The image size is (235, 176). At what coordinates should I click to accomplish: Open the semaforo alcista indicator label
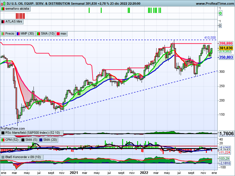17,9
